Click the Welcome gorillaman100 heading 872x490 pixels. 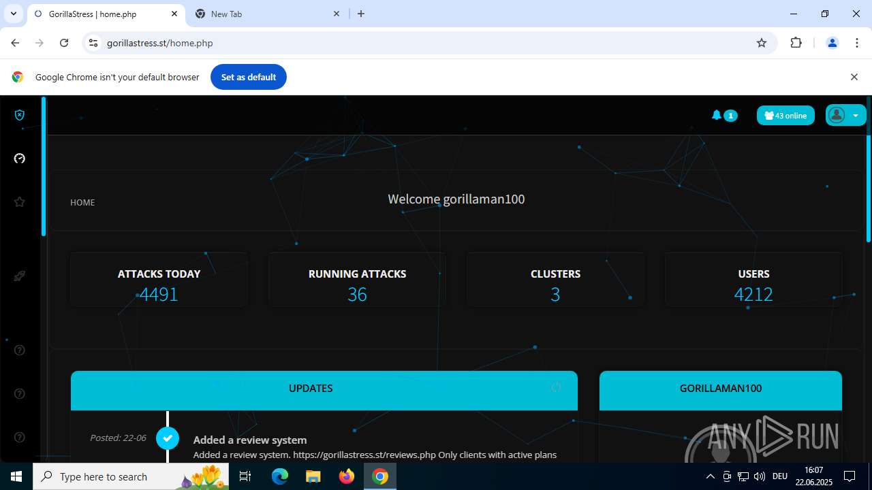pyautogui.click(x=456, y=199)
